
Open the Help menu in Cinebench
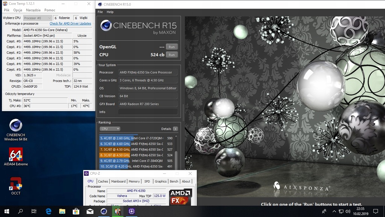tap(110, 12)
